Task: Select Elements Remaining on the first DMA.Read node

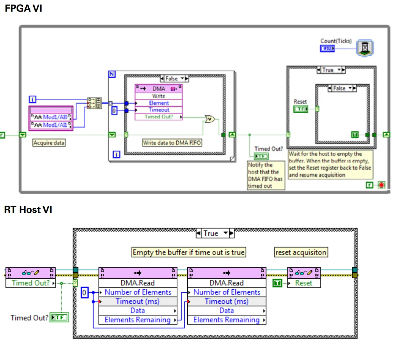Action: pos(138,320)
